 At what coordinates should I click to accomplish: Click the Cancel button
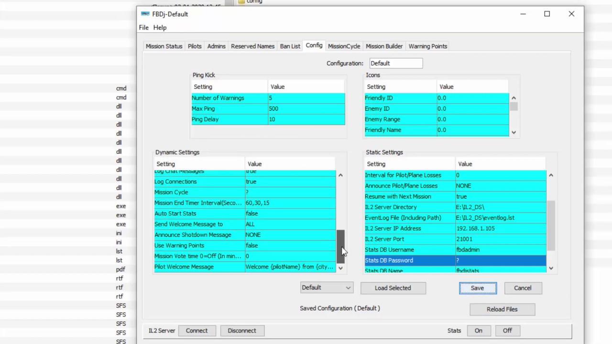click(523, 288)
